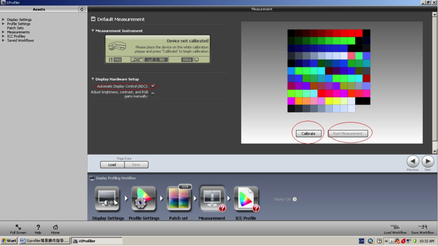Viewport: 438px width, 246px height.
Task: Click the Assets refresh icon
Action: [82, 9]
